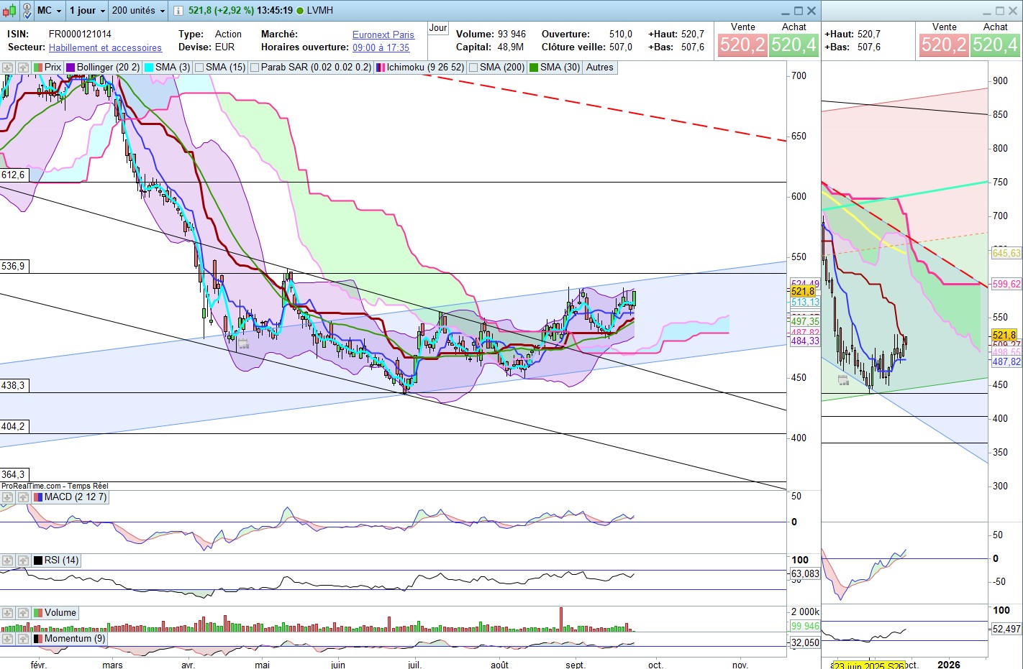Open the Autres indicators menu
Screen dimensions: 1023x669
point(599,68)
